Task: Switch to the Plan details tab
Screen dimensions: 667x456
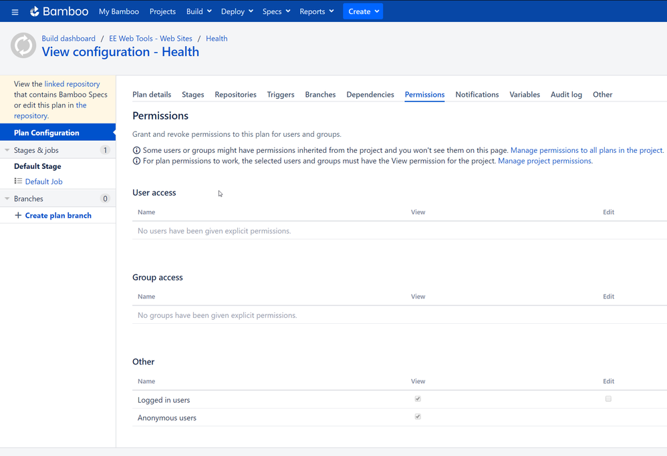Action: pyautogui.click(x=152, y=94)
